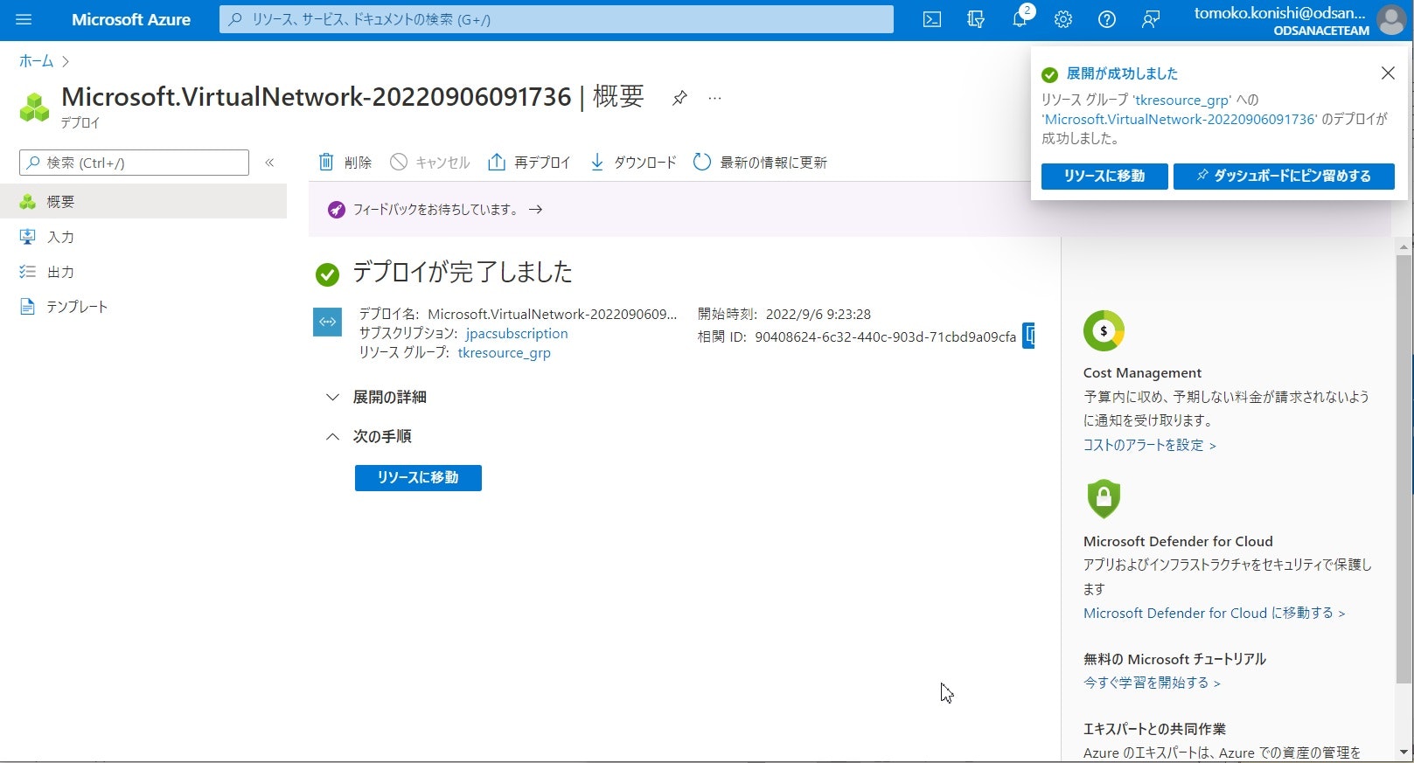The width and height of the screenshot is (1414, 763).
Task: Click the キャンセル toolbar button
Action: pos(430,163)
